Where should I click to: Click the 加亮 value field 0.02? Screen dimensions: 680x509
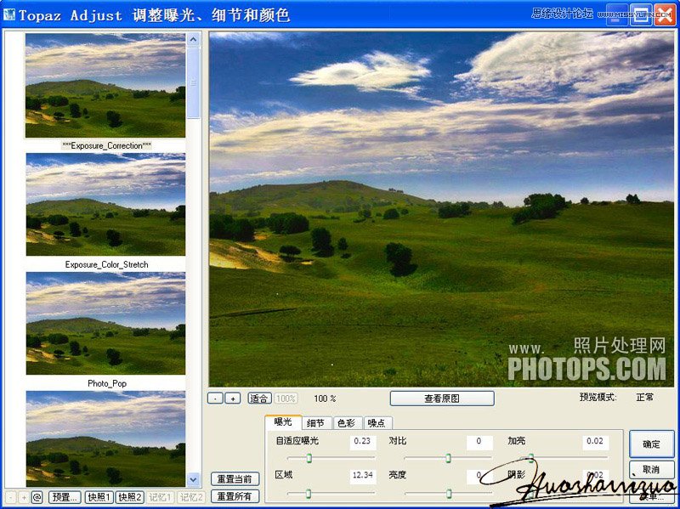click(x=595, y=441)
